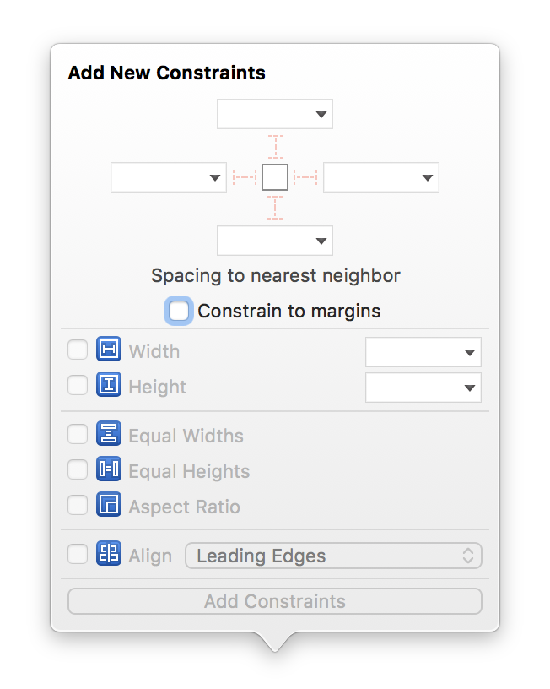Open the Height value dropdown

[x=423, y=387]
